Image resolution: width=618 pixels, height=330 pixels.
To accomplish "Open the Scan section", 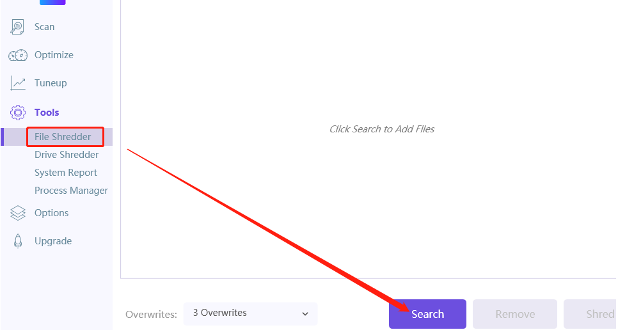I will (x=44, y=27).
